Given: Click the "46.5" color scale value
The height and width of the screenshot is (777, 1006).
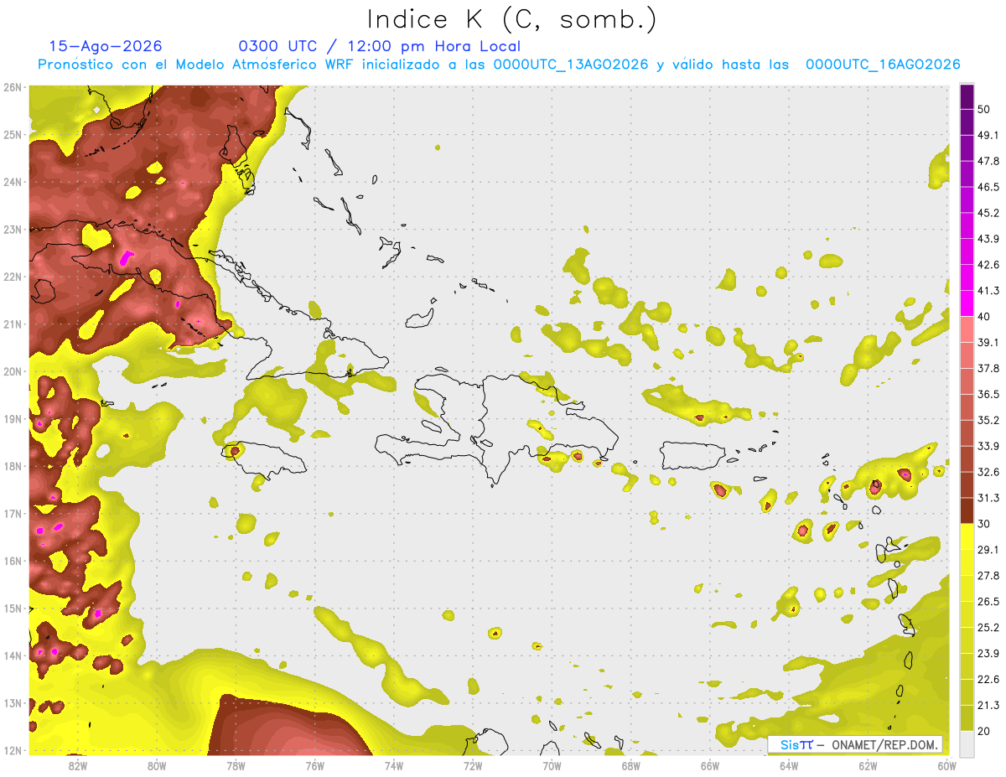Looking at the screenshot, I should [988, 187].
